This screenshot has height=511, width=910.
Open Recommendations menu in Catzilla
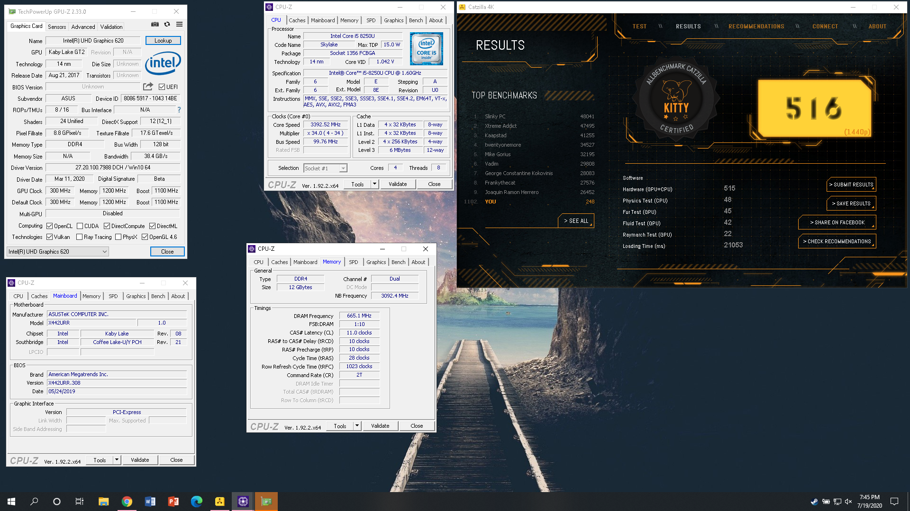[x=756, y=26]
